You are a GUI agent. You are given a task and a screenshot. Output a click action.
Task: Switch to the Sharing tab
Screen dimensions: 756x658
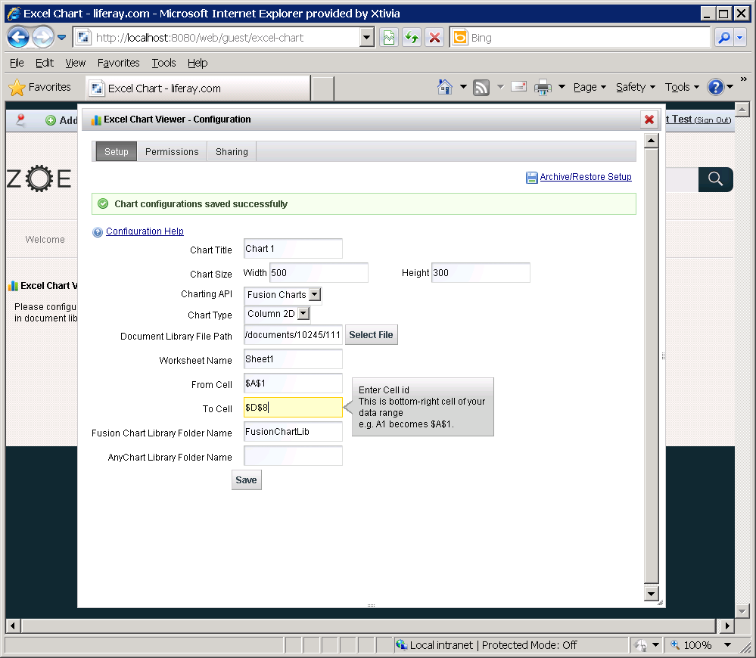click(x=232, y=152)
